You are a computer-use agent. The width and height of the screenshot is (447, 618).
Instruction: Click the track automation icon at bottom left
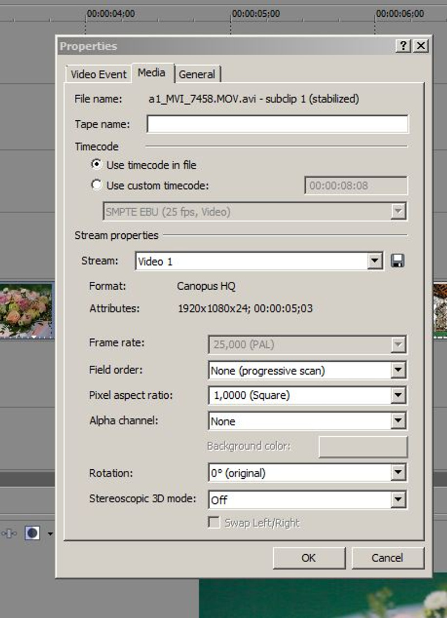[x=9, y=534]
